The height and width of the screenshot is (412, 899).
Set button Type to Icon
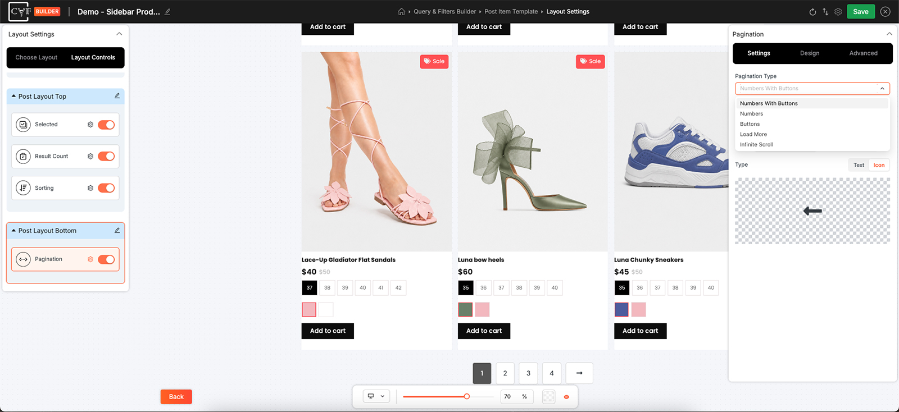click(x=879, y=165)
